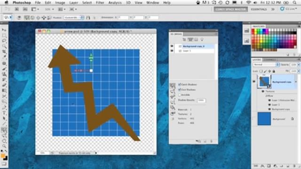Select the Pen tool
The height and width of the screenshot is (169, 301).
click(x=4, y=108)
